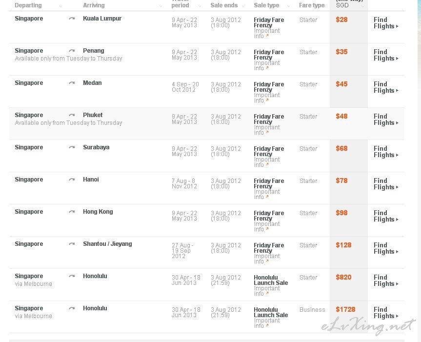Sort by Departing column arrow
The height and width of the screenshot is (342, 421).
pyautogui.click(x=60, y=6)
